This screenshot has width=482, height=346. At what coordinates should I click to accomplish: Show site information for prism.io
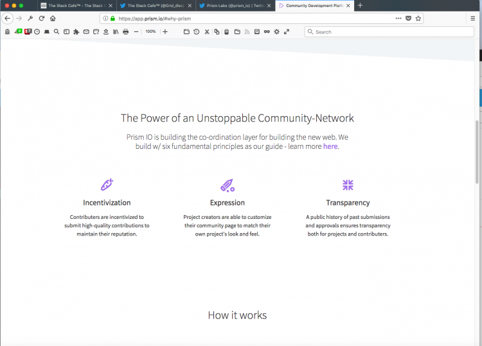pos(105,19)
